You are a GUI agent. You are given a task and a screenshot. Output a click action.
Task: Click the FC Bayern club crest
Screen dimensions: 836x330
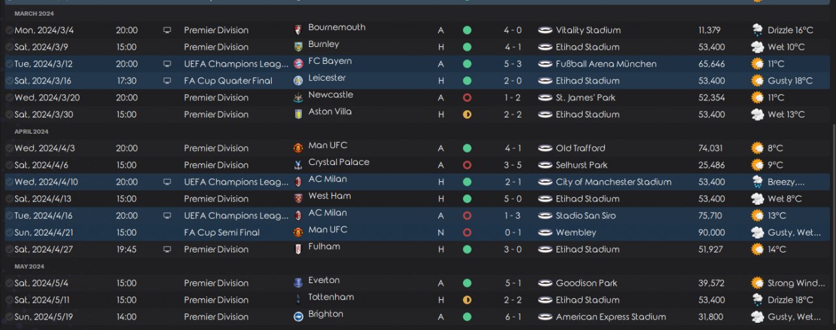(299, 64)
